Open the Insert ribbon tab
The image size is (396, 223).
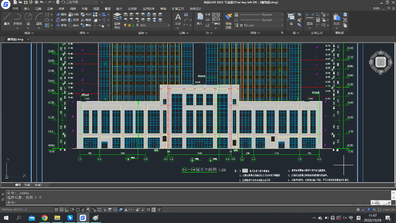(x=26, y=8)
